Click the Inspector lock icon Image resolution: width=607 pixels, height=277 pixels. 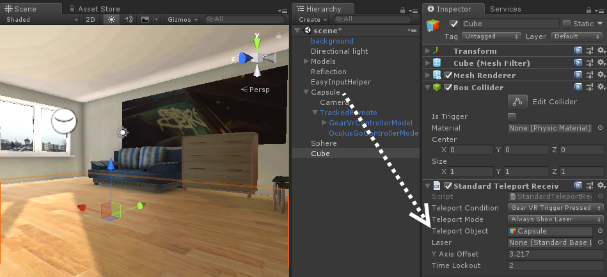click(590, 10)
